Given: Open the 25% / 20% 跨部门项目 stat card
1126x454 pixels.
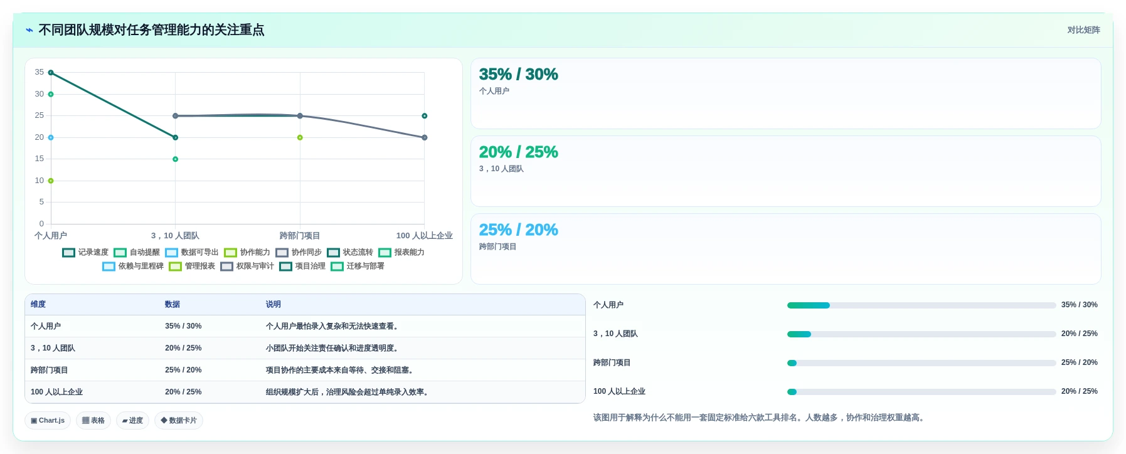Looking at the screenshot, I should (x=785, y=249).
